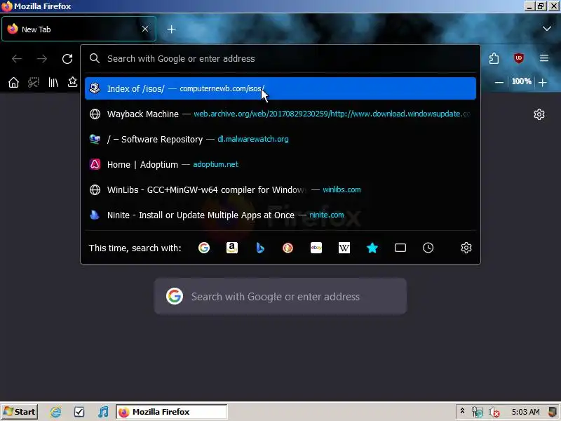Click the 5:03 AM system clock
Screen dimensions: 561x421
click(x=525, y=412)
